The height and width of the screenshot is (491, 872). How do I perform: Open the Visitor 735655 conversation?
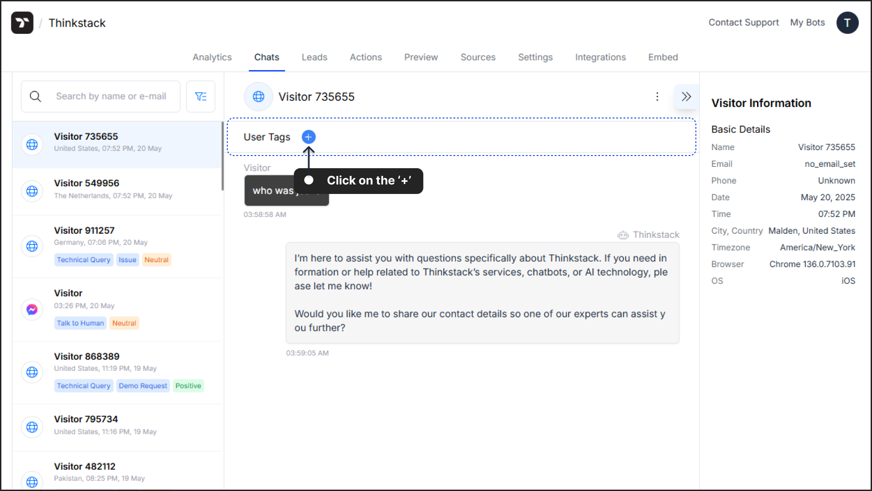click(x=117, y=144)
